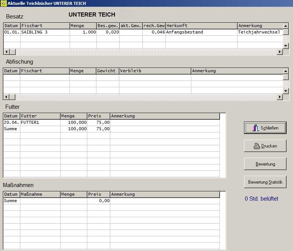293x251 pixels.
Task: Click the Verbleib column header in Abfischung
Action: point(155,71)
